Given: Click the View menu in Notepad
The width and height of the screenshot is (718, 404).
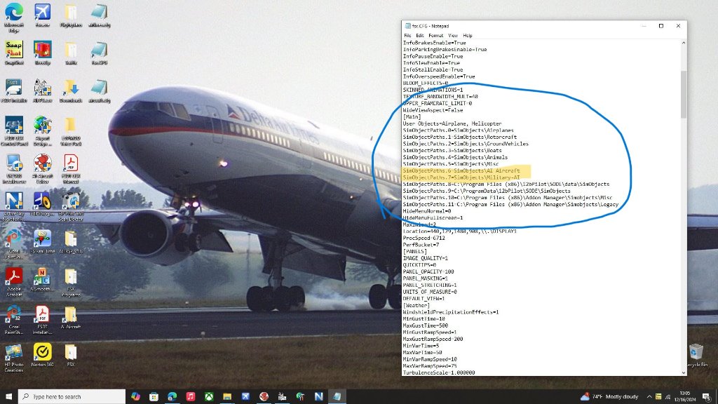Looking at the screenshot, I should point(453,35).
